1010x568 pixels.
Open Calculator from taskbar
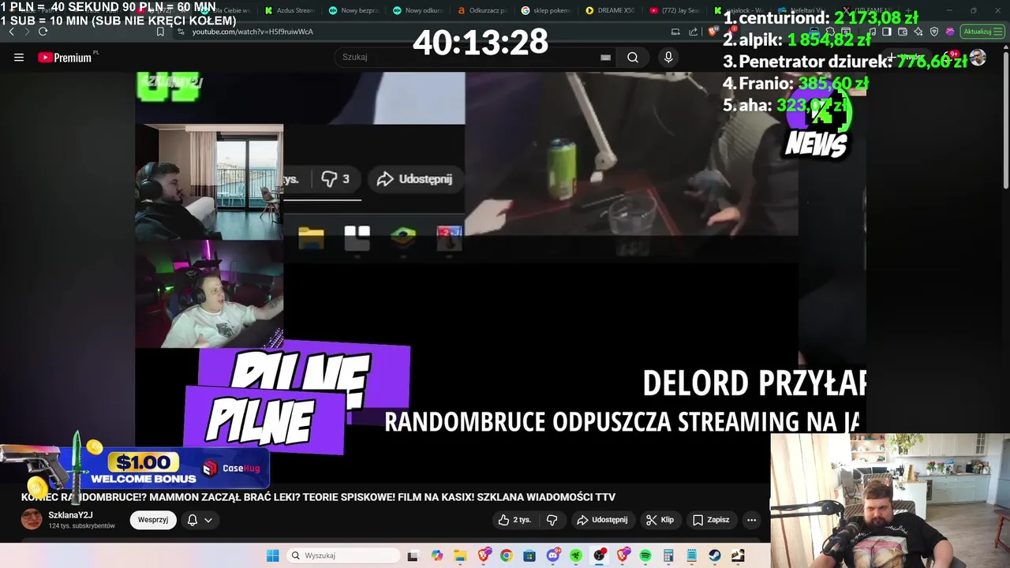point(668,555)
